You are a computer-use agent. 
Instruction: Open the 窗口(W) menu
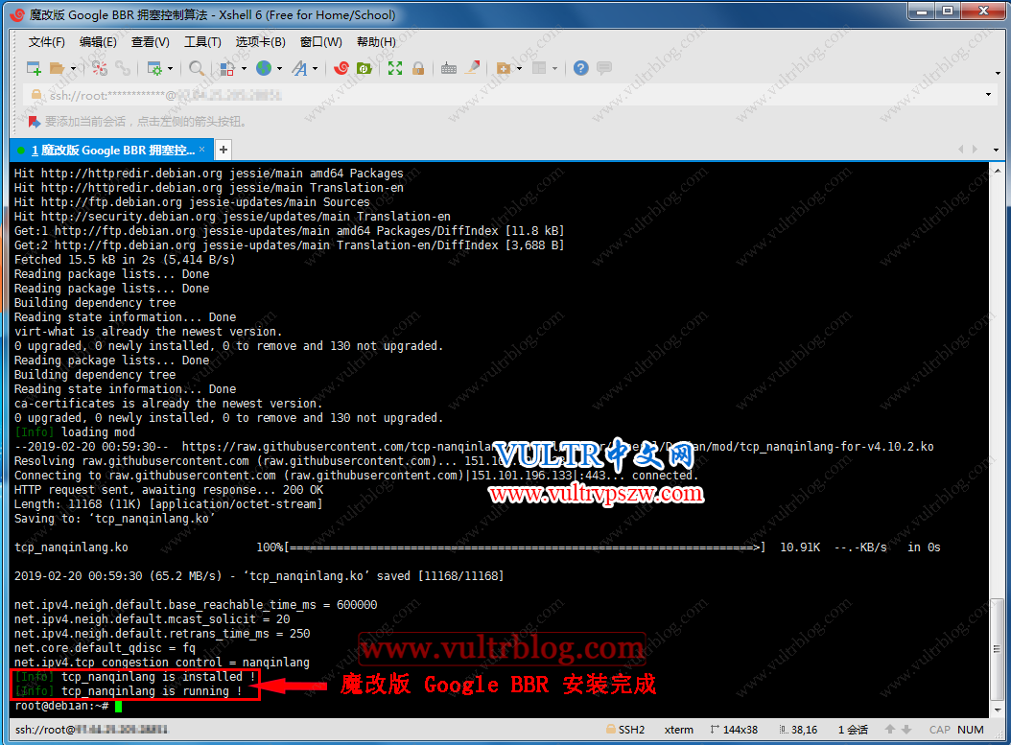321,42
